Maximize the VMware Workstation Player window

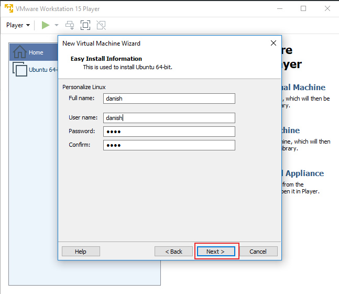(x=303, y=8)
